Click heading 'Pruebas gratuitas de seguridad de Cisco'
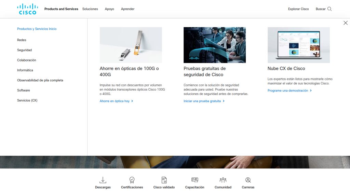Screen dimensions: 350x191 click(205, 71)
